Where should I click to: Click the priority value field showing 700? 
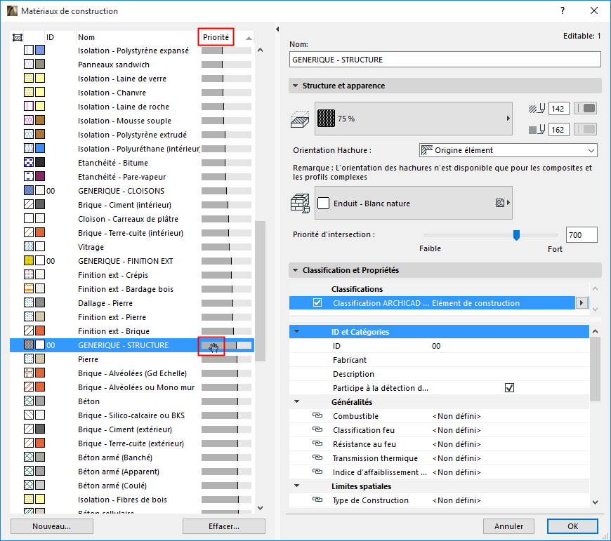pyautogui.click(x=582, y=234)
